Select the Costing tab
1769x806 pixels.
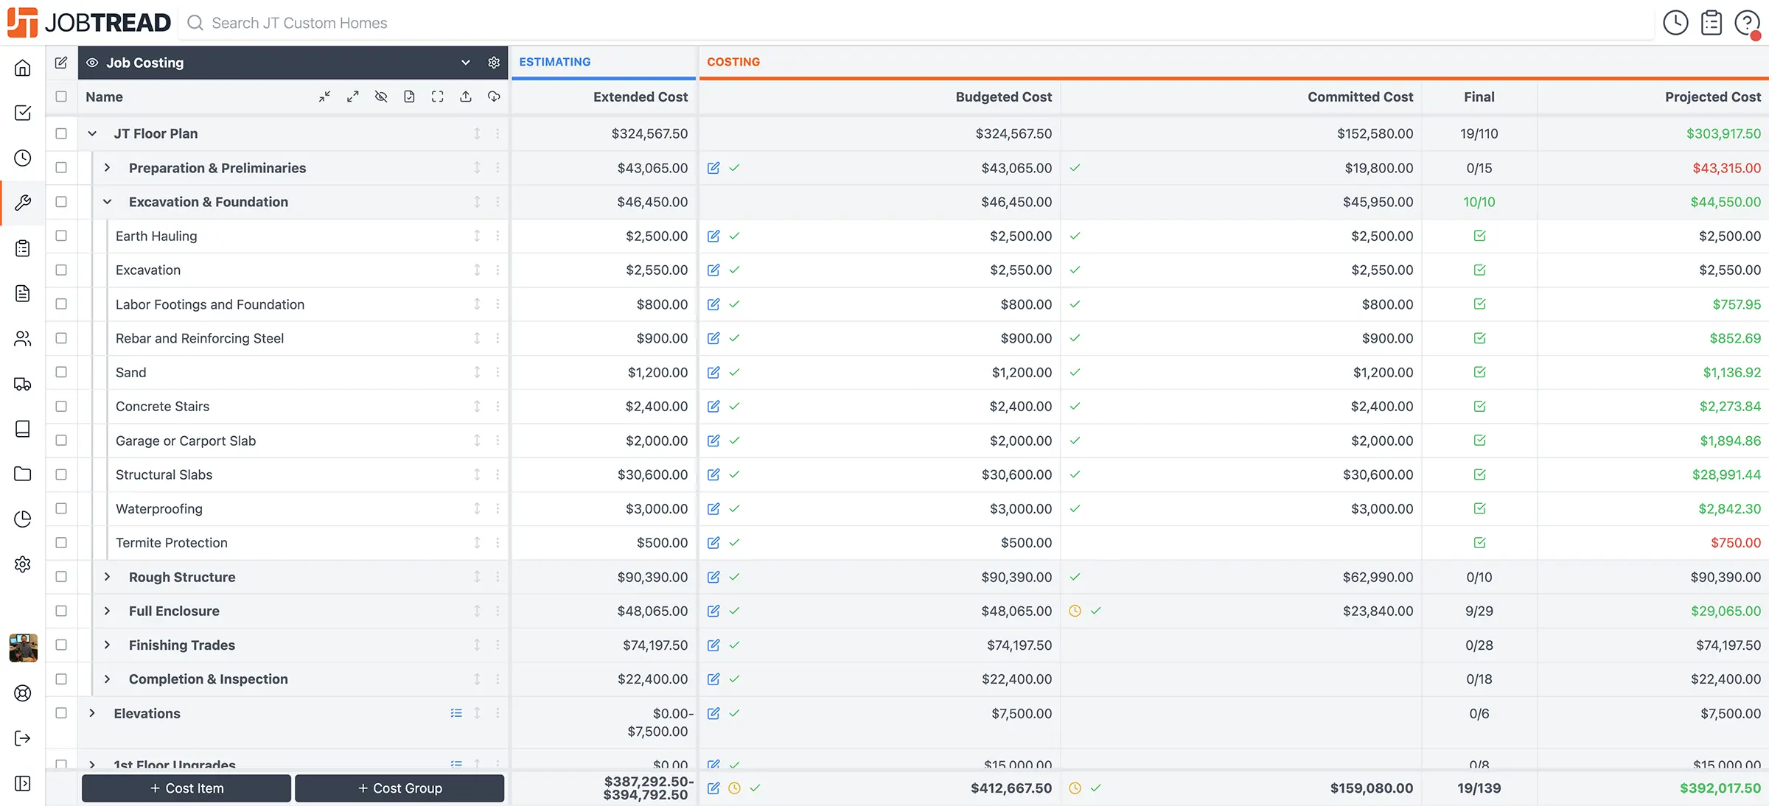point(733,62)
